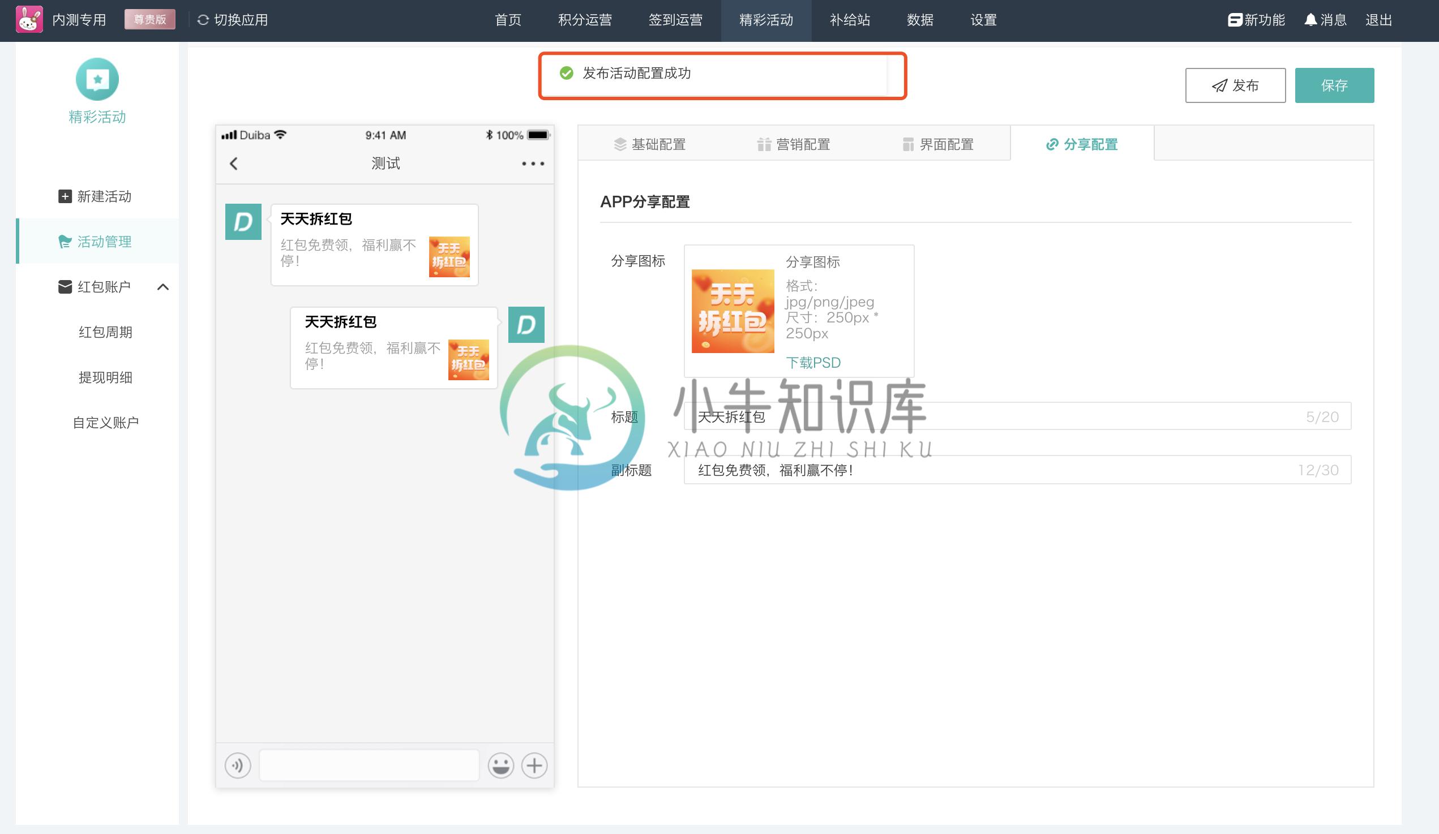Open the 新功能 chat-bubble icon
The width and height of the screenshot is (1439, 834).
point(1235,20)
